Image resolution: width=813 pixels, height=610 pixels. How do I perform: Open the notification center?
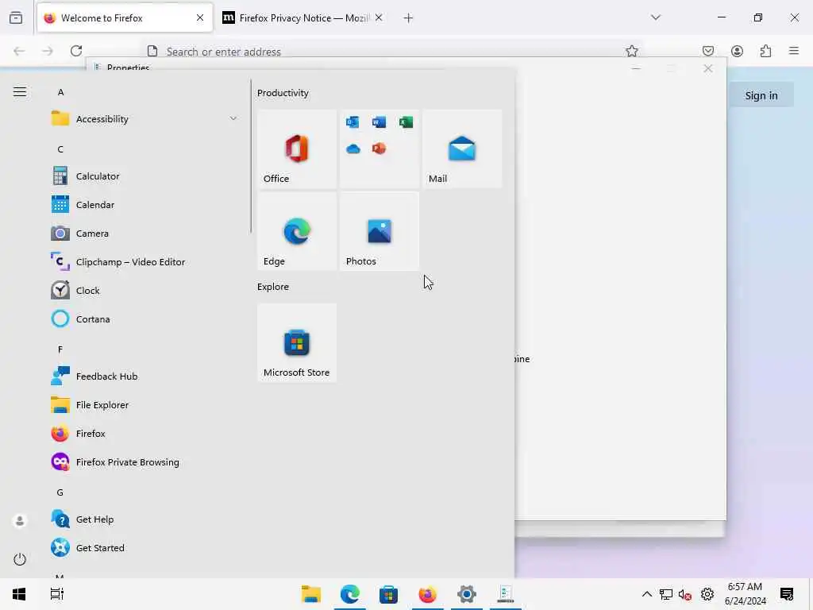click(787, 594)
